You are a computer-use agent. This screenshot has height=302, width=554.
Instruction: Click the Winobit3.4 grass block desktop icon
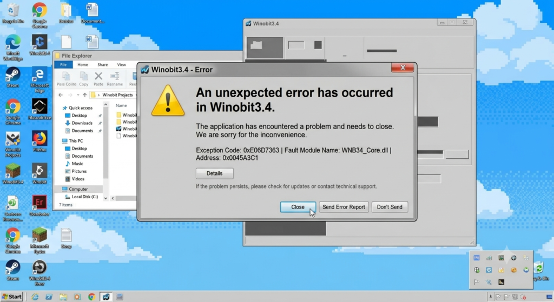[13, 173]
